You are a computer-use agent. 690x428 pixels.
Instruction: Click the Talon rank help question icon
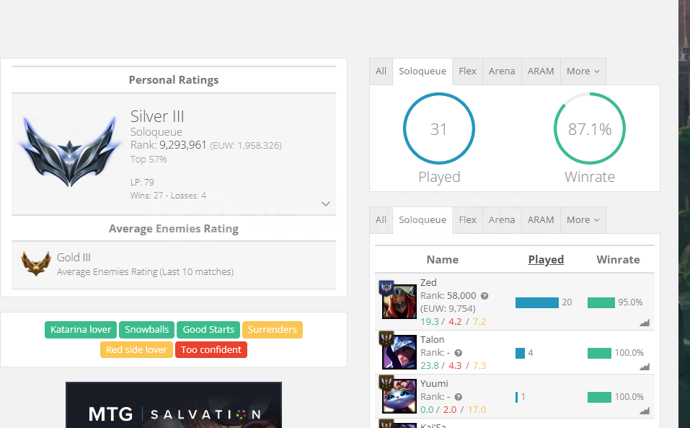458,353
